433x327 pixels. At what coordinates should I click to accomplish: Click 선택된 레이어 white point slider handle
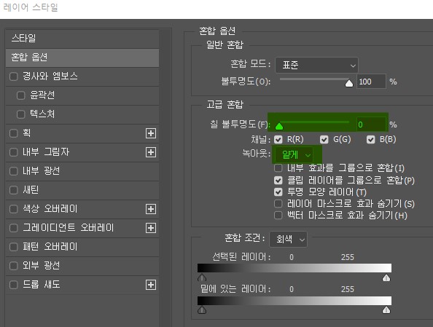386,277
